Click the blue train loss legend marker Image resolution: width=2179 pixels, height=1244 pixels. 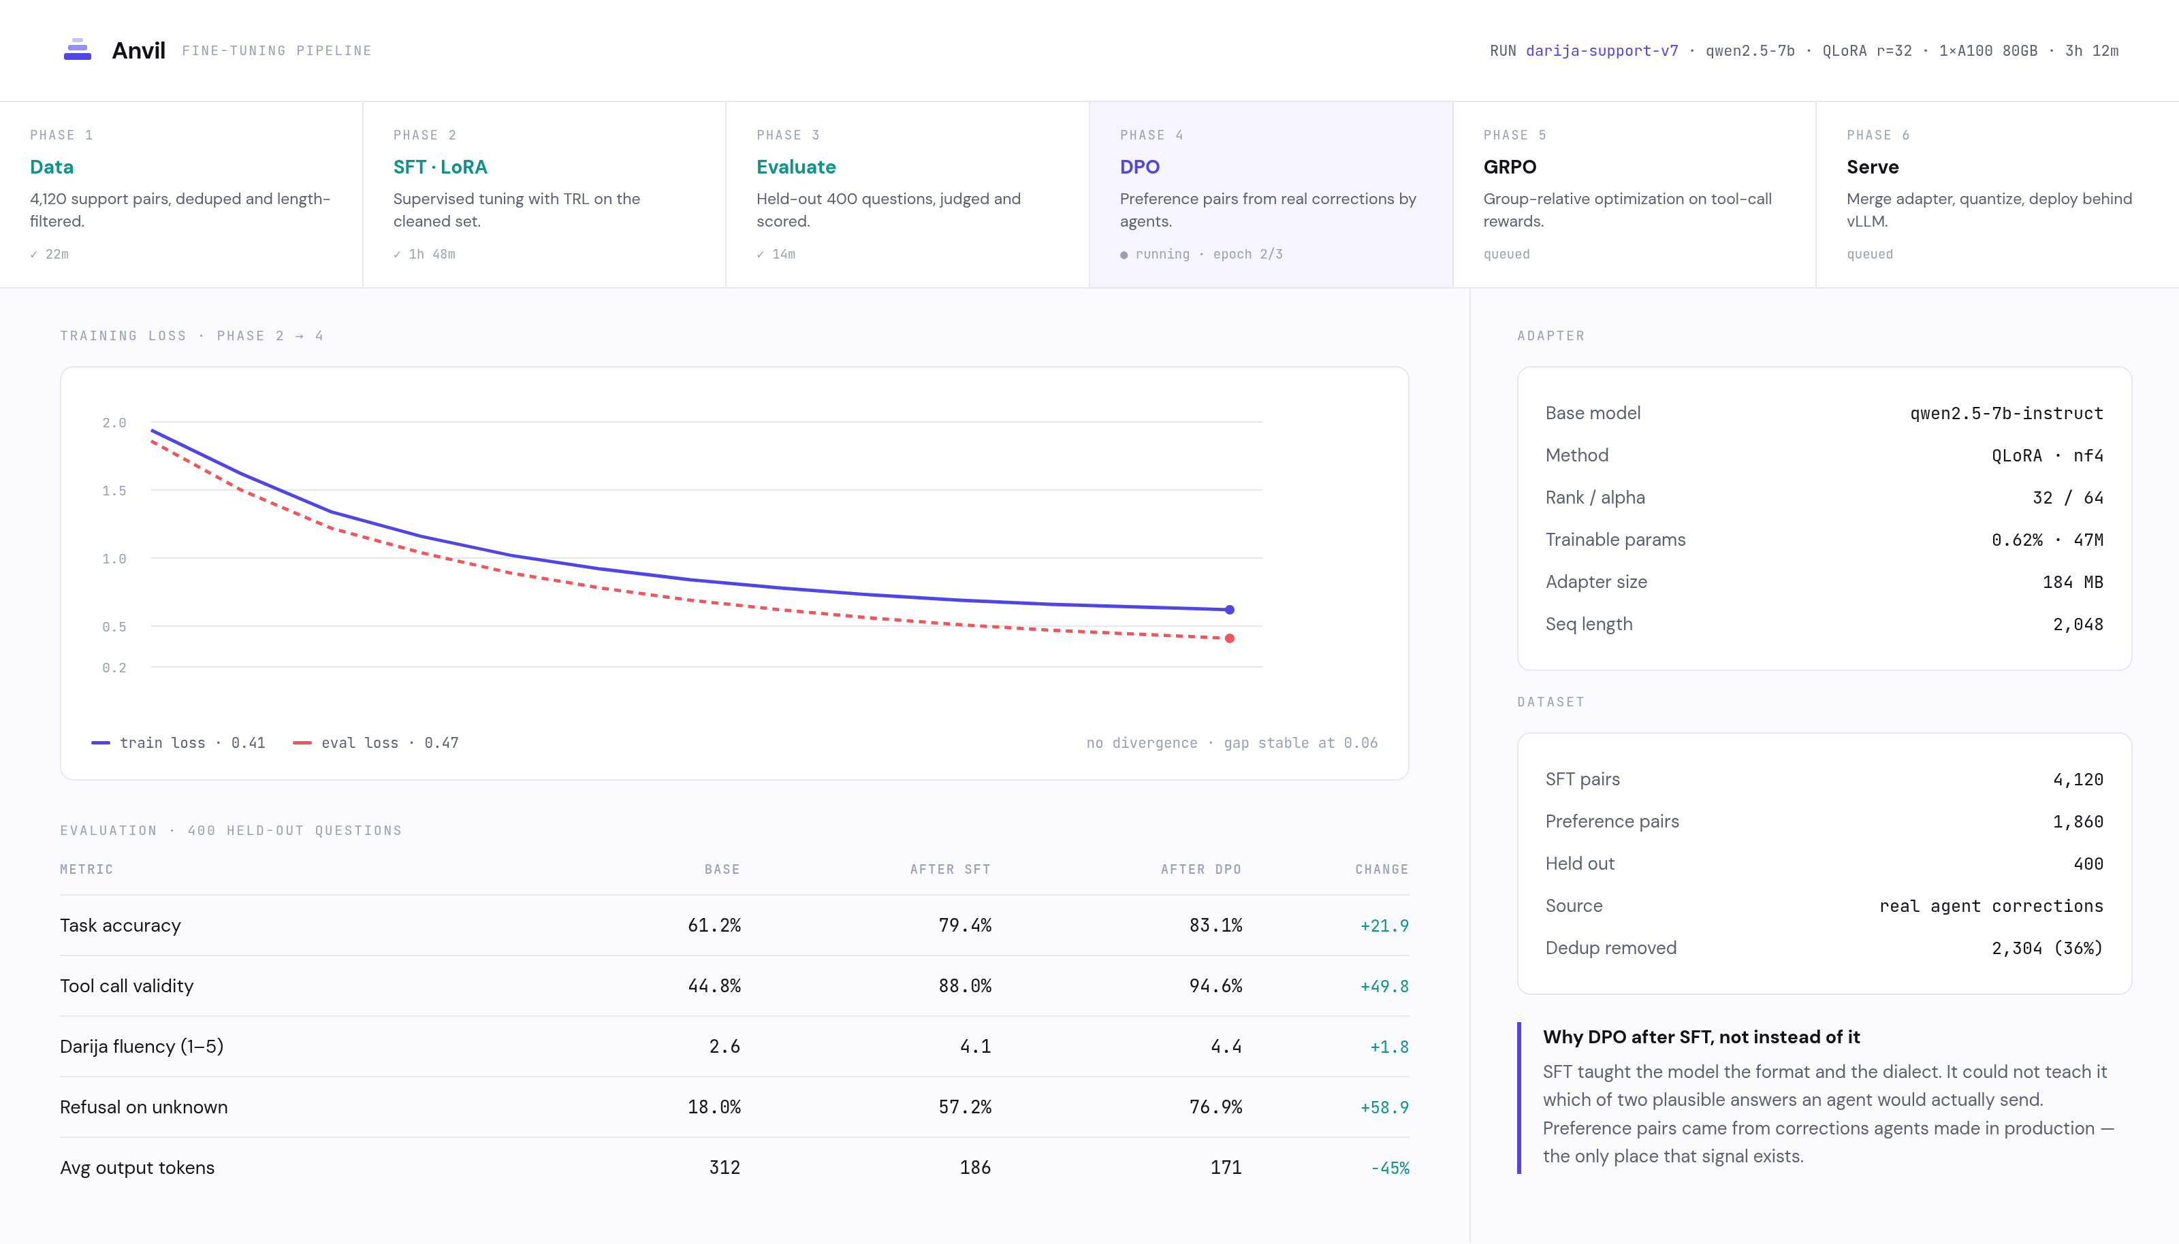pyautogui.click(x=100, y=743)
